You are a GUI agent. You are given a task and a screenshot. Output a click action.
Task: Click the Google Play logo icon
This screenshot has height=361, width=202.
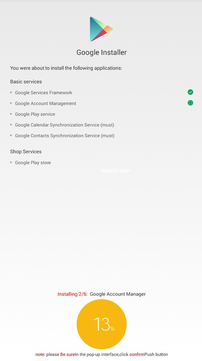click(101, 29)
